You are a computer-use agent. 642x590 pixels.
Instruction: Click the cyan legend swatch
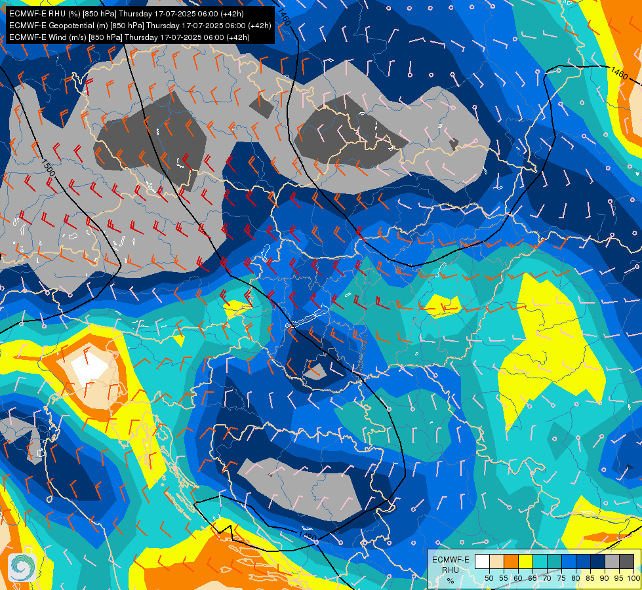[x=540, y=561]
